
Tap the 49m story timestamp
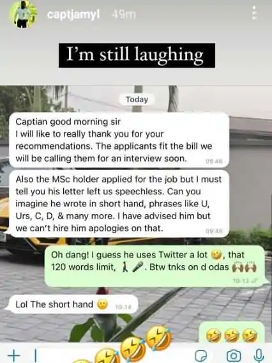coord(123,15)
